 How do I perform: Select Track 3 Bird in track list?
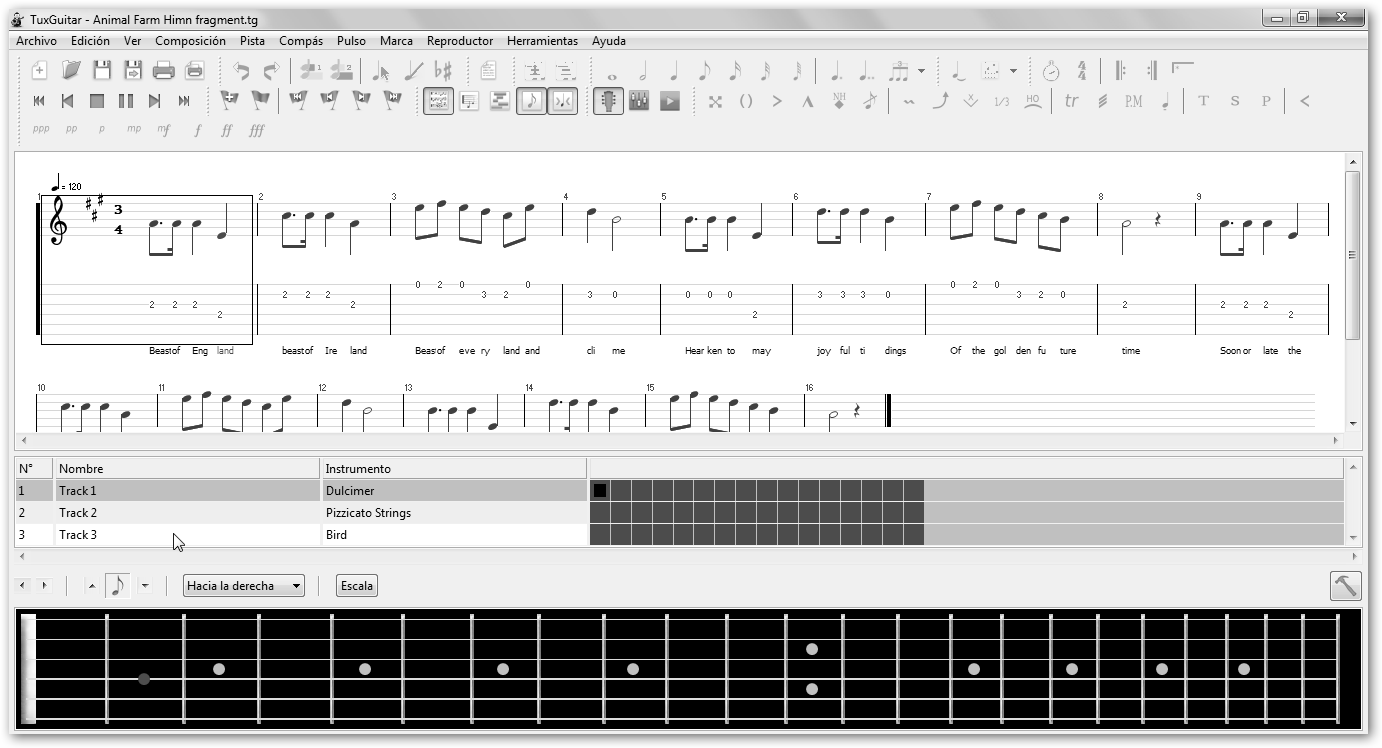[185, 535]
